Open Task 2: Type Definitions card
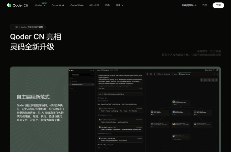Image resolution: width=231 pixels, height=152 pixels. [120, 121]
